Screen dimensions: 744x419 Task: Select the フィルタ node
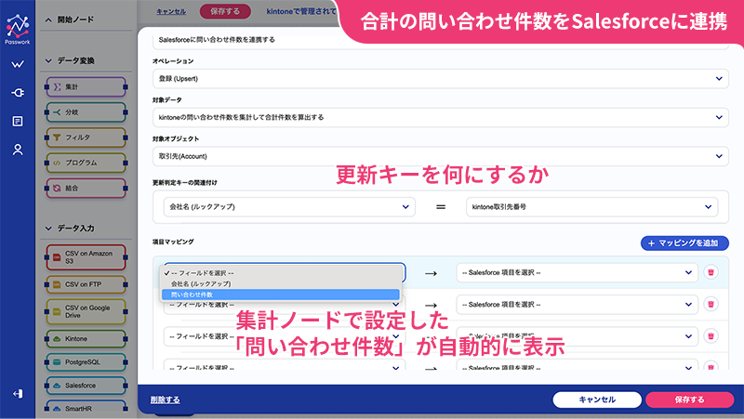pyautogui.click(x=86, y=137)
